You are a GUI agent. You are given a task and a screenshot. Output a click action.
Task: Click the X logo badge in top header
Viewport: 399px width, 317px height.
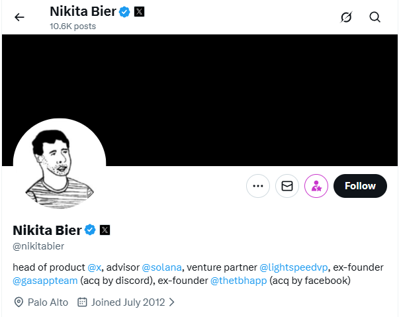[139, 11]
